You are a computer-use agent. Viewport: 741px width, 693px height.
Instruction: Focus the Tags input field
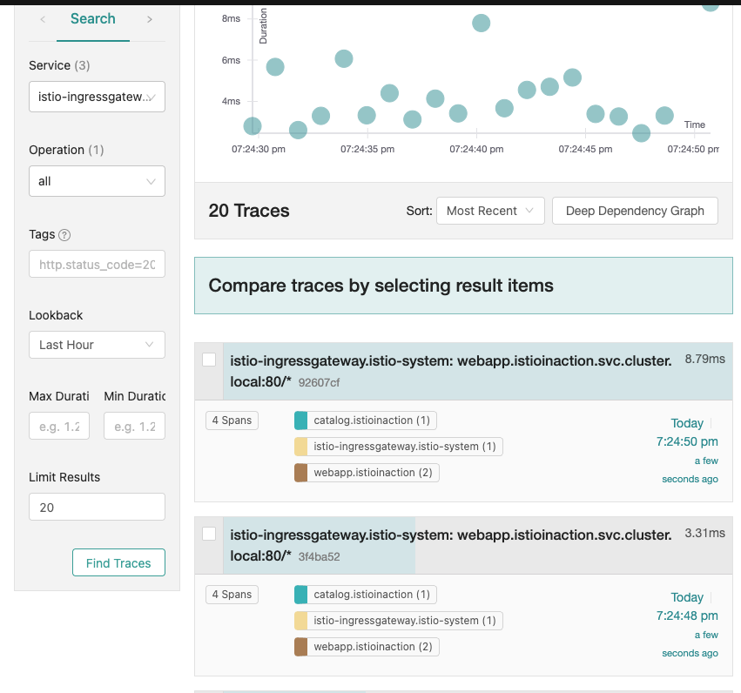(x=97, y=265)
